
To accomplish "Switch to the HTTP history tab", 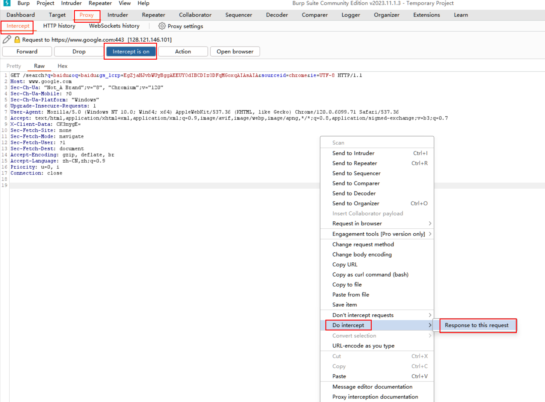I will [x=59, y=26].
